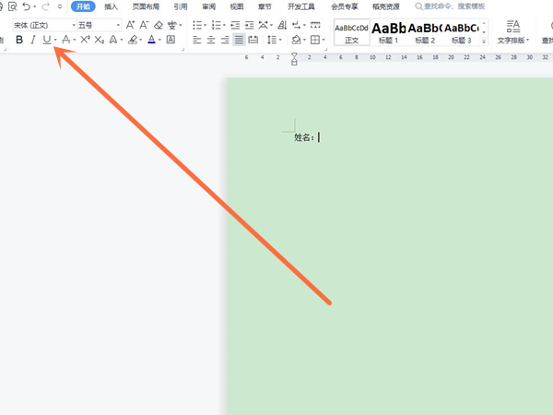Toggle italic text formatting

point(33,41)
